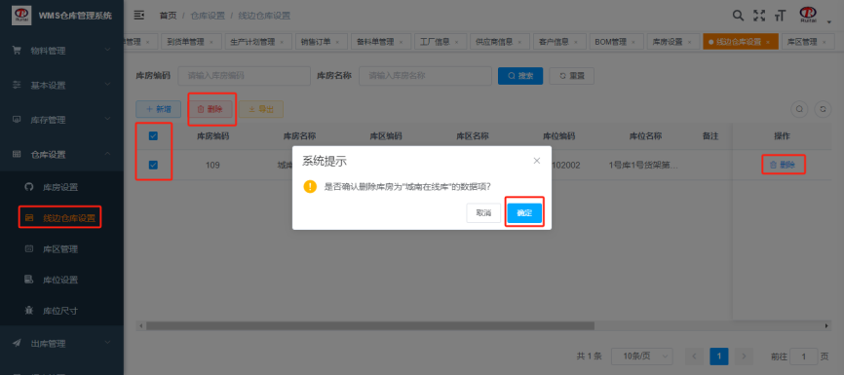This screenshot has height=375, width=844.
Task: Toggle the circular search-bar visibility icon
Action: [x=799, y=109]
